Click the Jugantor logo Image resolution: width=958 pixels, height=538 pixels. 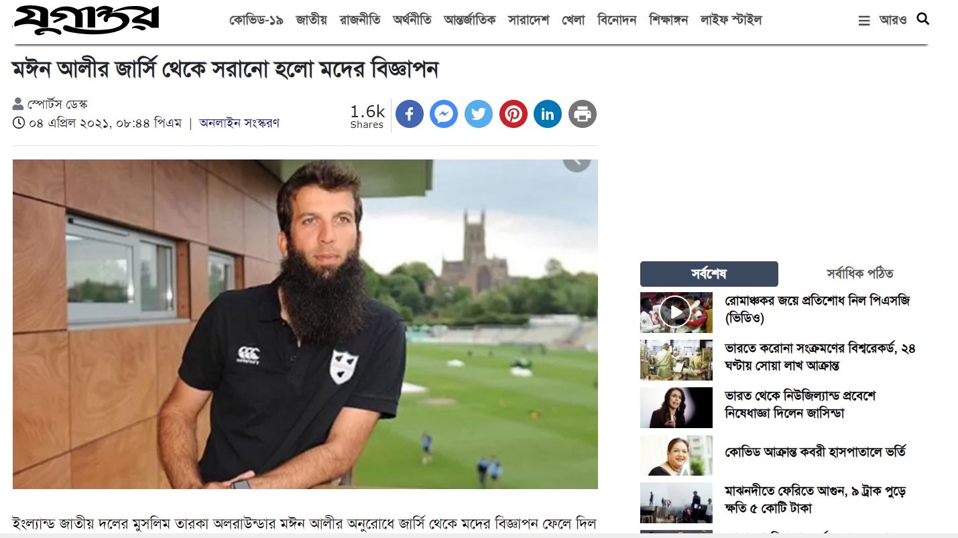[x=86, y=20]
